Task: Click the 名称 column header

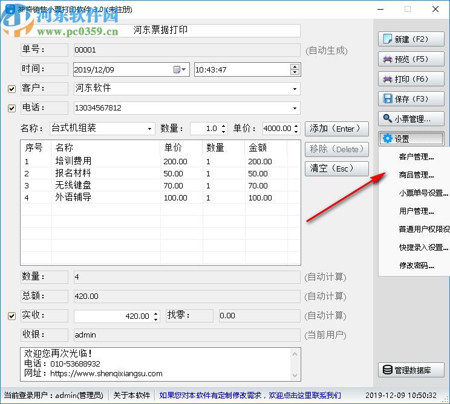Action: [106, 148]
